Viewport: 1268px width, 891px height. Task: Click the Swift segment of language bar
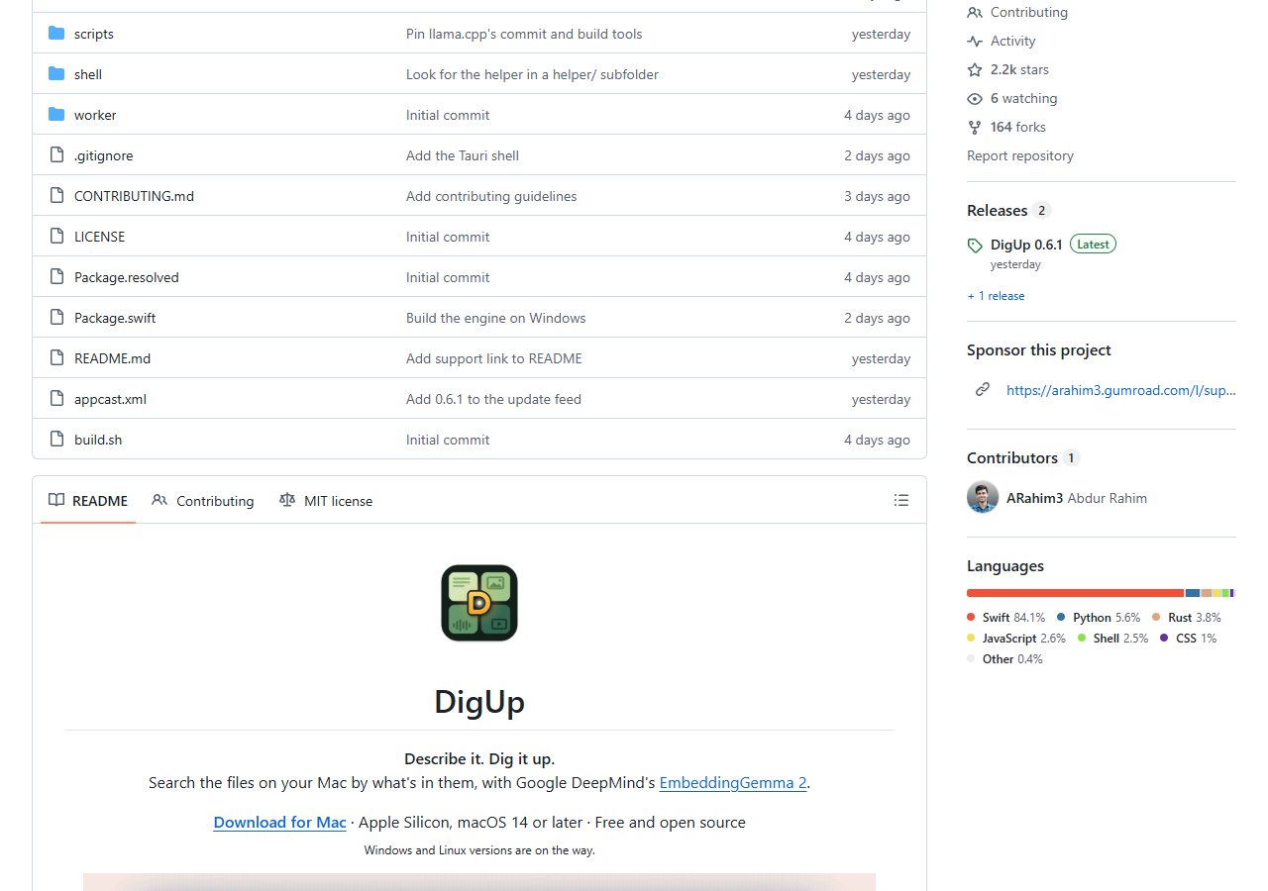point(1075,593)
